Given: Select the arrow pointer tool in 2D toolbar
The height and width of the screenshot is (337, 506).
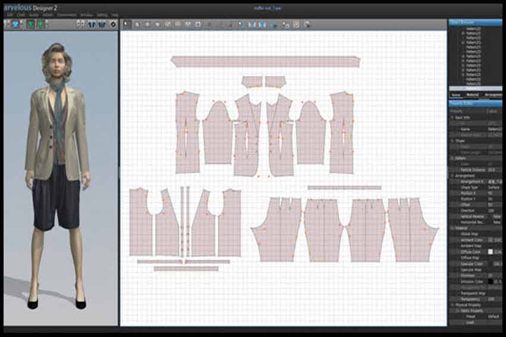Looking at the screenshot, I should point(126,24).
